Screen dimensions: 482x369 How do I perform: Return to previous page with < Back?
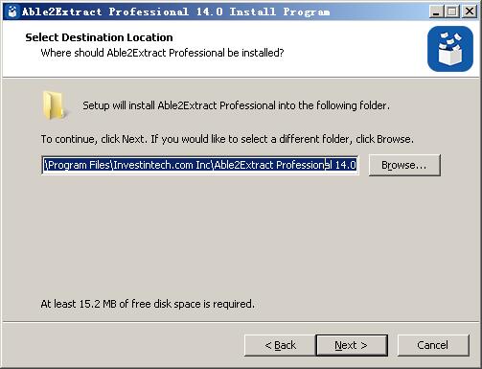pos(280,345)
